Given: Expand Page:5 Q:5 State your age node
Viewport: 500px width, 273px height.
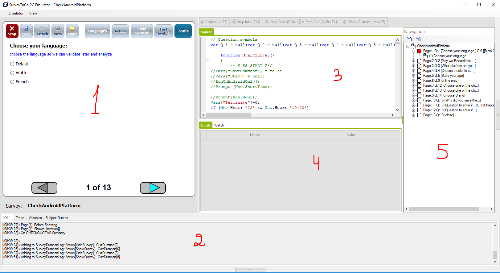Looking at the screenshot, I should coord(414,76).
